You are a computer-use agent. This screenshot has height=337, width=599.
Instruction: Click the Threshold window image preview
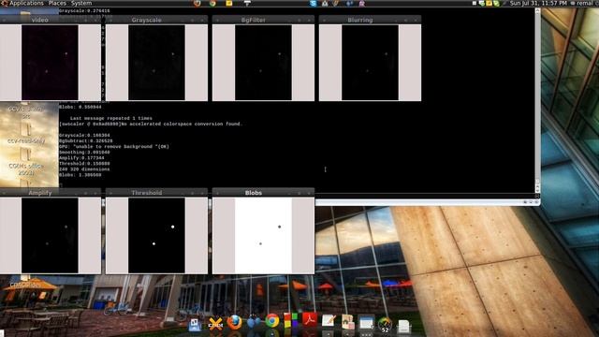[156, 235]
